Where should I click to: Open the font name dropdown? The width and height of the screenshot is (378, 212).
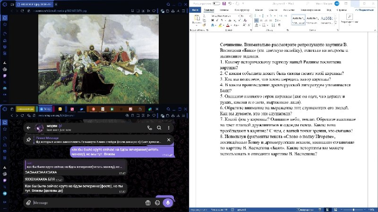[x=225, y=16]
